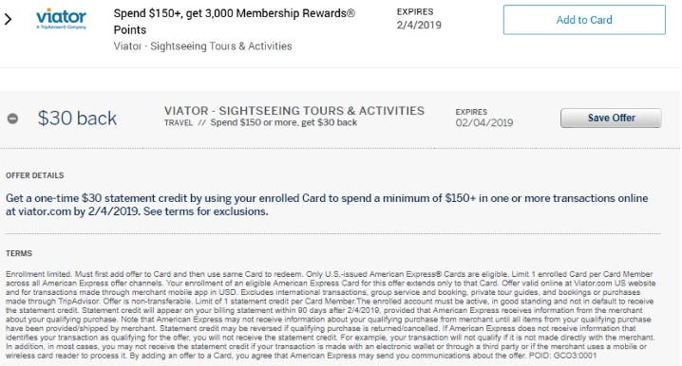Image resolution: width=682 pixels, height=366 pixels.
Task: Click the OFFER DETAILS section heading
Action: point(35,175)
